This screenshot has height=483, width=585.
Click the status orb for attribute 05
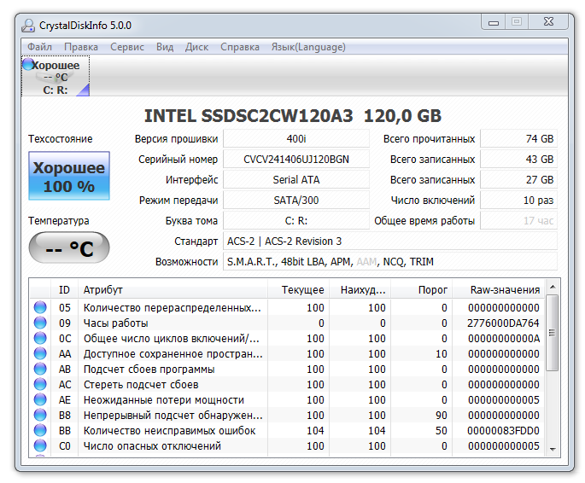pyautogui.click(x=40, y=308)
